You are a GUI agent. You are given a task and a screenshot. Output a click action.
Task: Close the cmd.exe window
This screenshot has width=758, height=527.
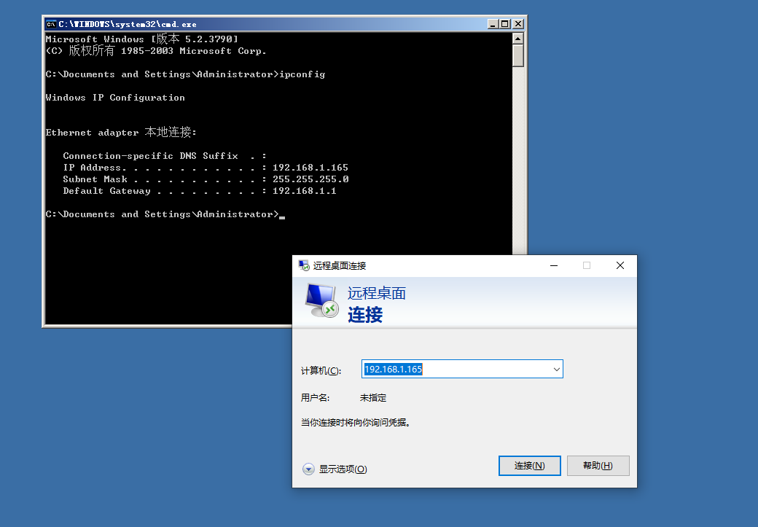[517, 24]
